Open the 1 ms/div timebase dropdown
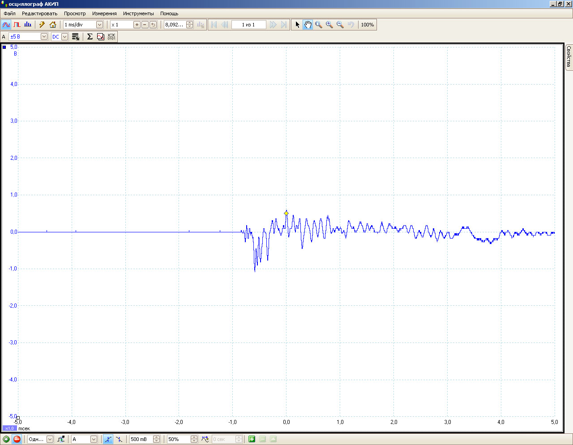The height and width of the screenshot is (445, 573). point(99,25)
